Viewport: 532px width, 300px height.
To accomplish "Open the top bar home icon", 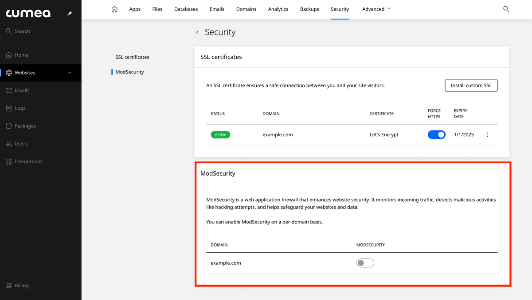I will click(x=114, y=9).
